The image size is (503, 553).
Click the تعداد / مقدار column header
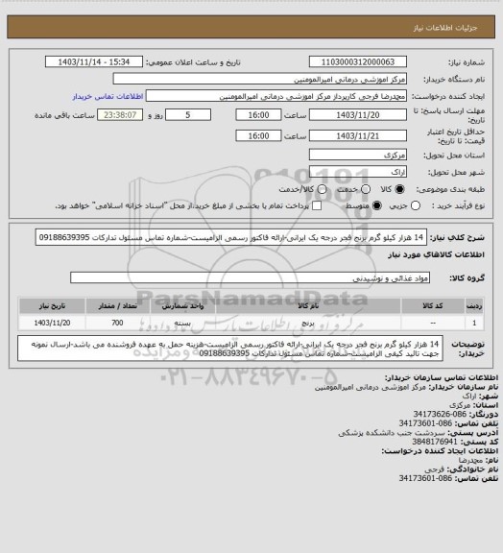[117, 305]
